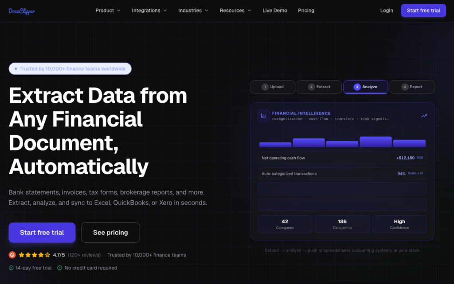The image size is (454, 284).
Task: Click the +$12,180 cash flow value
Action: (x=405, y=158)
